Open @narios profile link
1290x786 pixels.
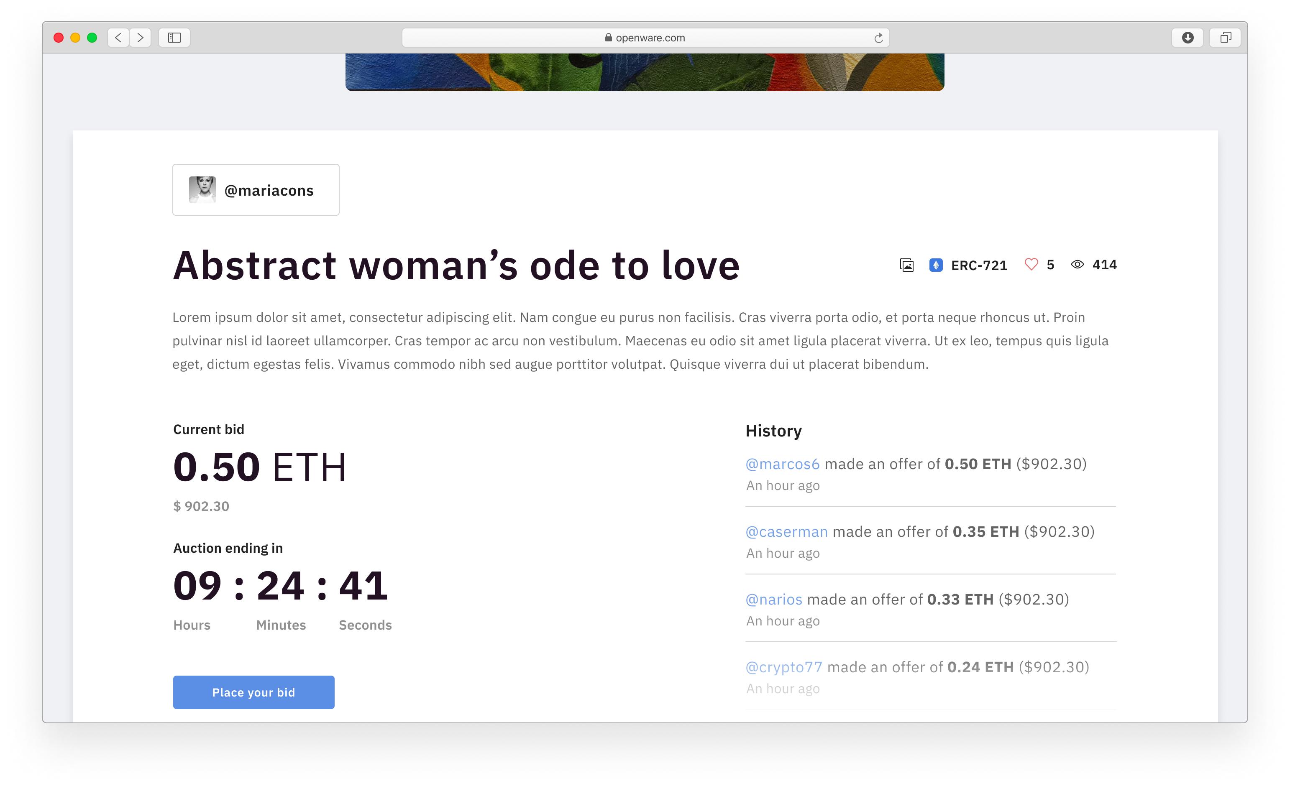pyautogui.click(x=774, y=600)
